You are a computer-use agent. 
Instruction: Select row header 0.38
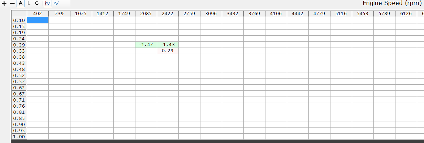click(19, 57)
